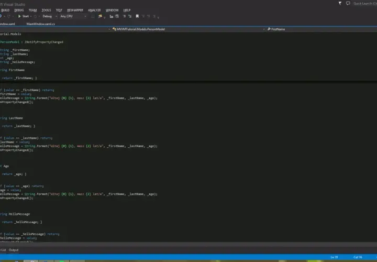Image resolution: width=377 pixels, height=262 pixels.
Task: Open the BUILD menu
Action: click(x=5, y=10)
